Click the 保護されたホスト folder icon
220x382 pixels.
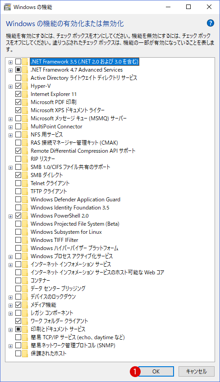click(25, 353)
